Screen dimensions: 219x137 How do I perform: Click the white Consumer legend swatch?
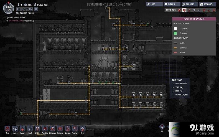(175, 28)
